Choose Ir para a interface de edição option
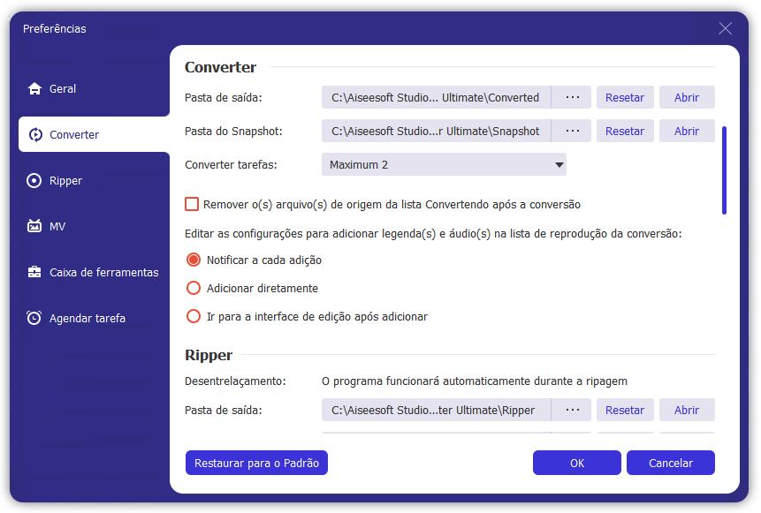The image size is (761, 513). click(x=193, y=316)
